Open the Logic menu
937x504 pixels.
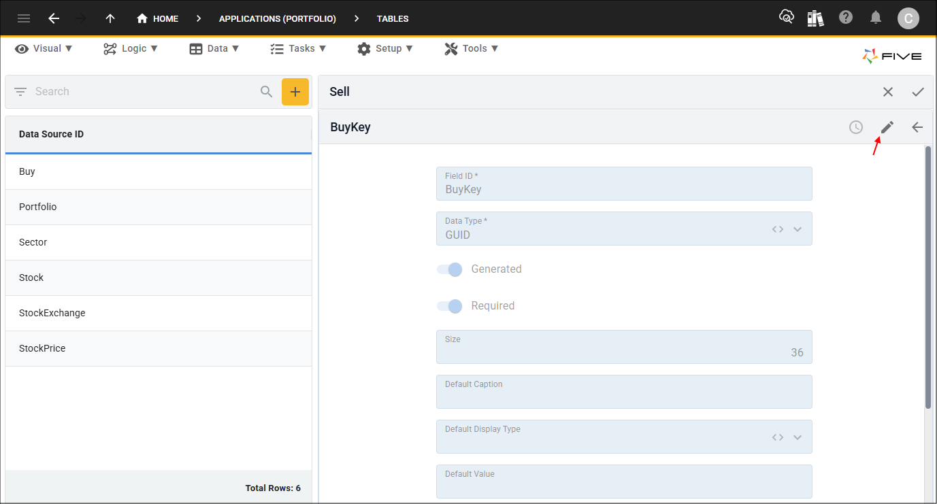point(131,48)
